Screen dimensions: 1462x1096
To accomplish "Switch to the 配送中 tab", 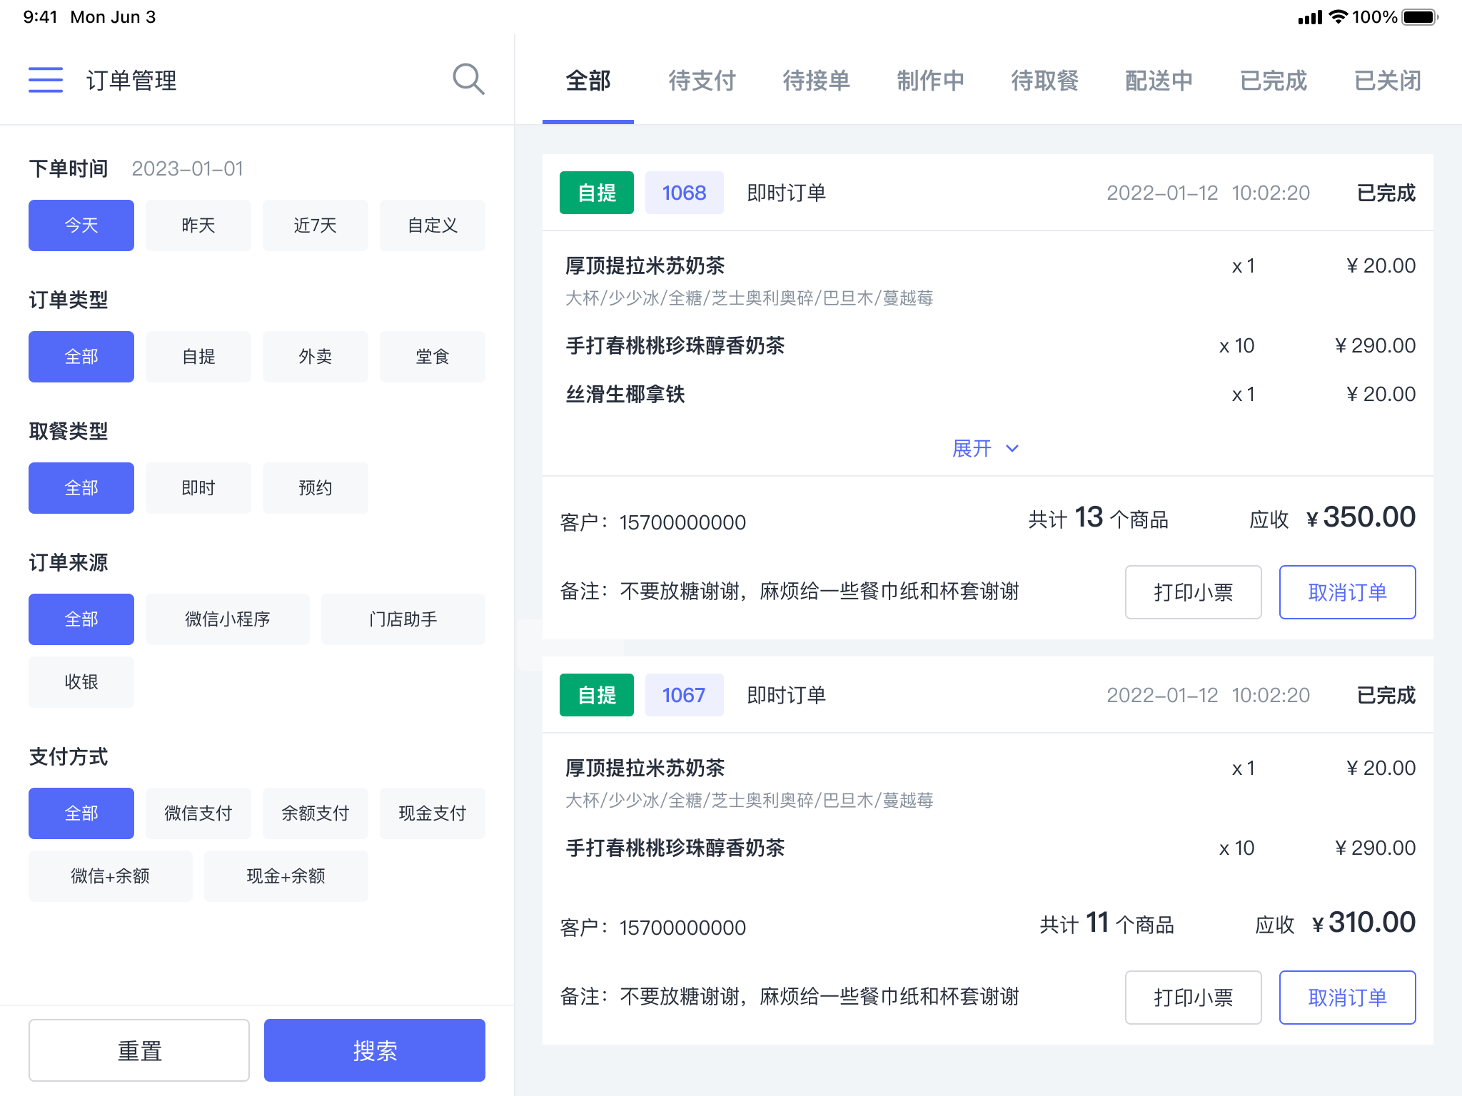I will click(1159, 81).
